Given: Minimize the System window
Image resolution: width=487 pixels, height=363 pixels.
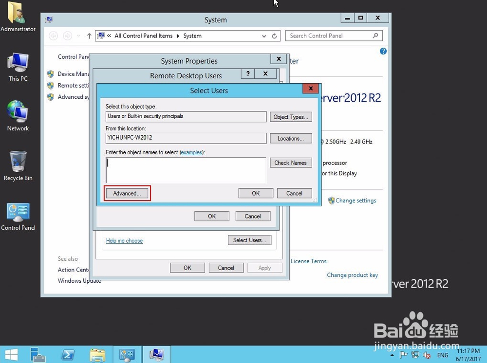Looking at the screenshot, I should pyautogui.click(x=348, y=18).
